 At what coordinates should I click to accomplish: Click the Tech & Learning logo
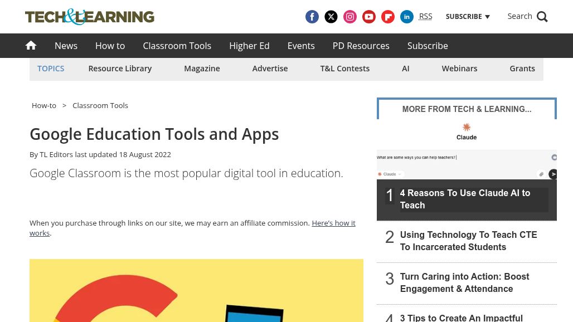(90, 17)
